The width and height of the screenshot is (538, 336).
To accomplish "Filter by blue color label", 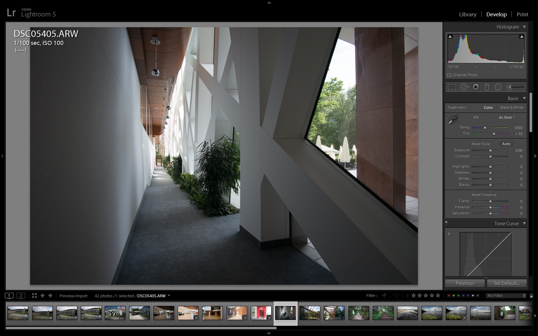I will click(463, 296).
